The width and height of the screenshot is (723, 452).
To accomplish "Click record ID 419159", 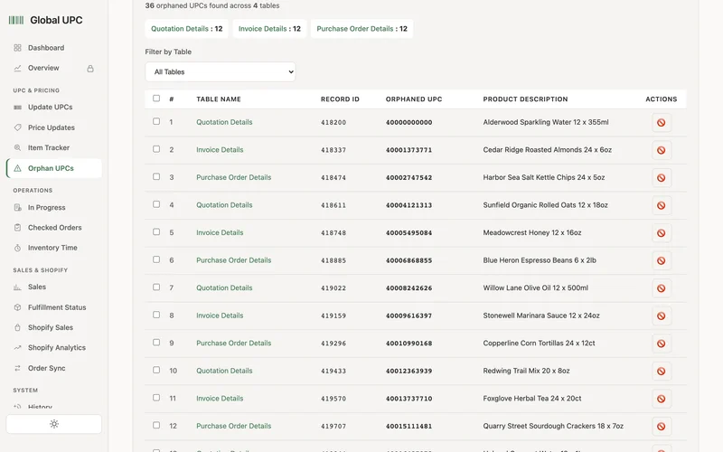I will [333, 315].
